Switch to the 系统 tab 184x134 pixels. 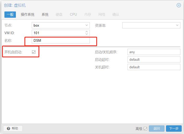pos(45,15)
